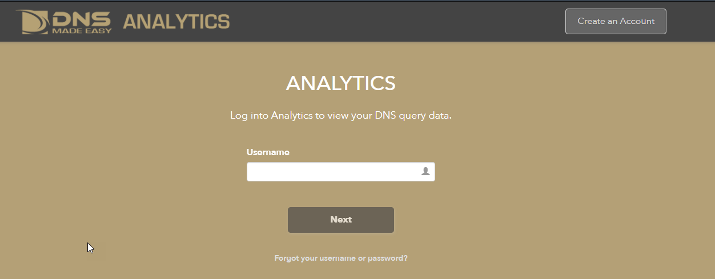Follow the Forgot your username or password link
The image size is (715, 279).
(x=341, y=258)
